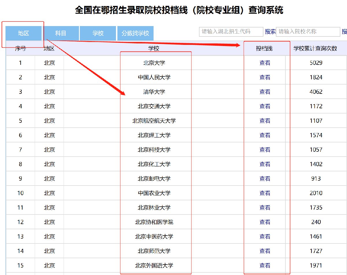The width and height of the screenshot is (347, 275).
Task: Open 查看 link for 北京科技大学
Action: 265,150
